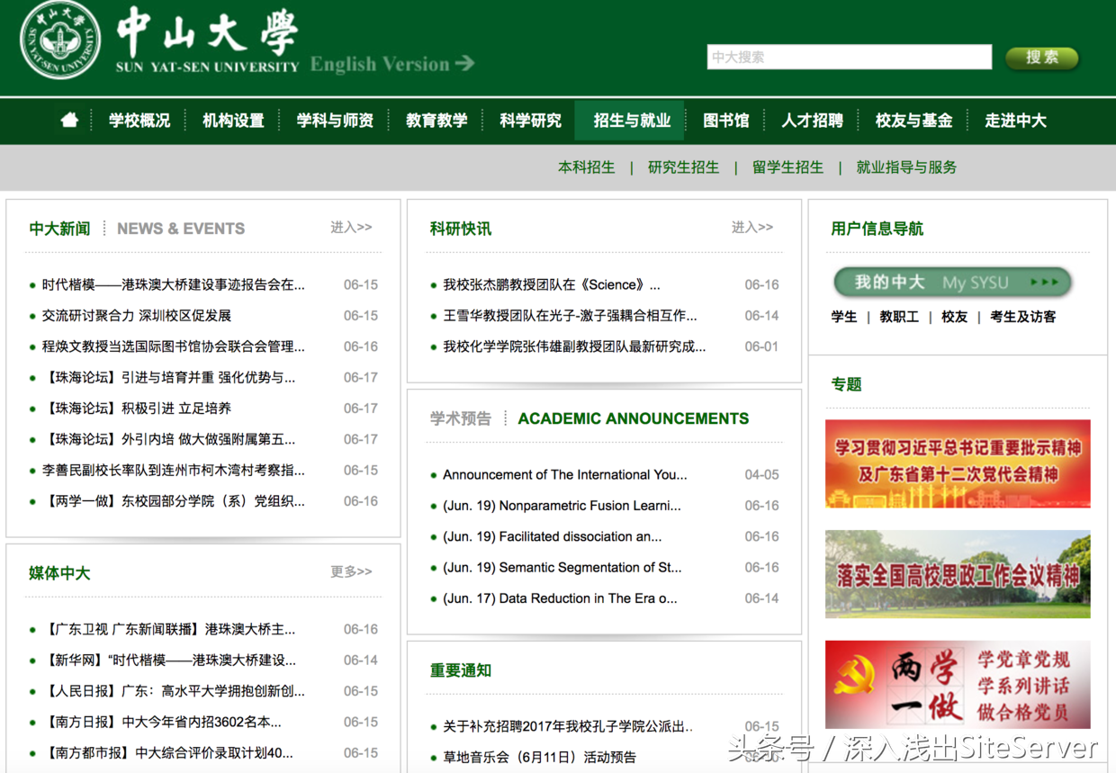The image size is (1116, 773).
Task: Open 【两学一做】东校园部分学院（系）党组织...
Action: coord(173,501)
